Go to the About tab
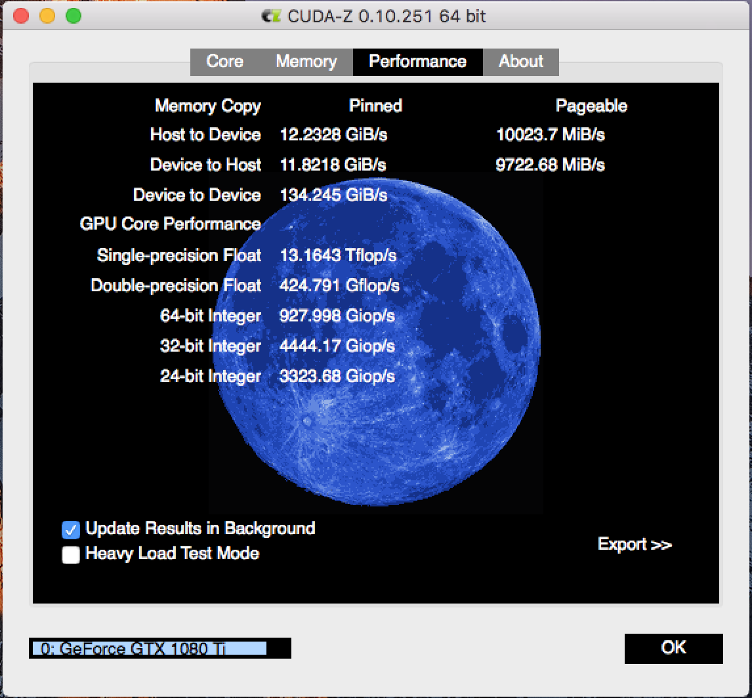Viewport: 752px width, 698px height. pos(521,62)
